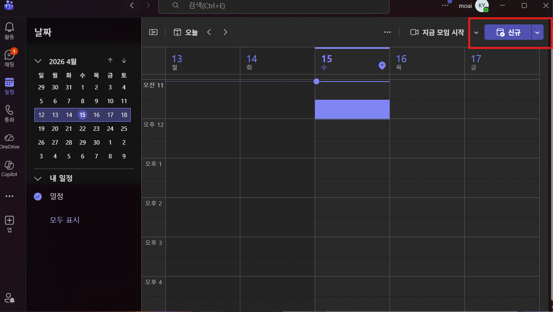The image size is (553, 312).
Task: Open the Copilot icon in the sidebar
Action: (9, 165)
